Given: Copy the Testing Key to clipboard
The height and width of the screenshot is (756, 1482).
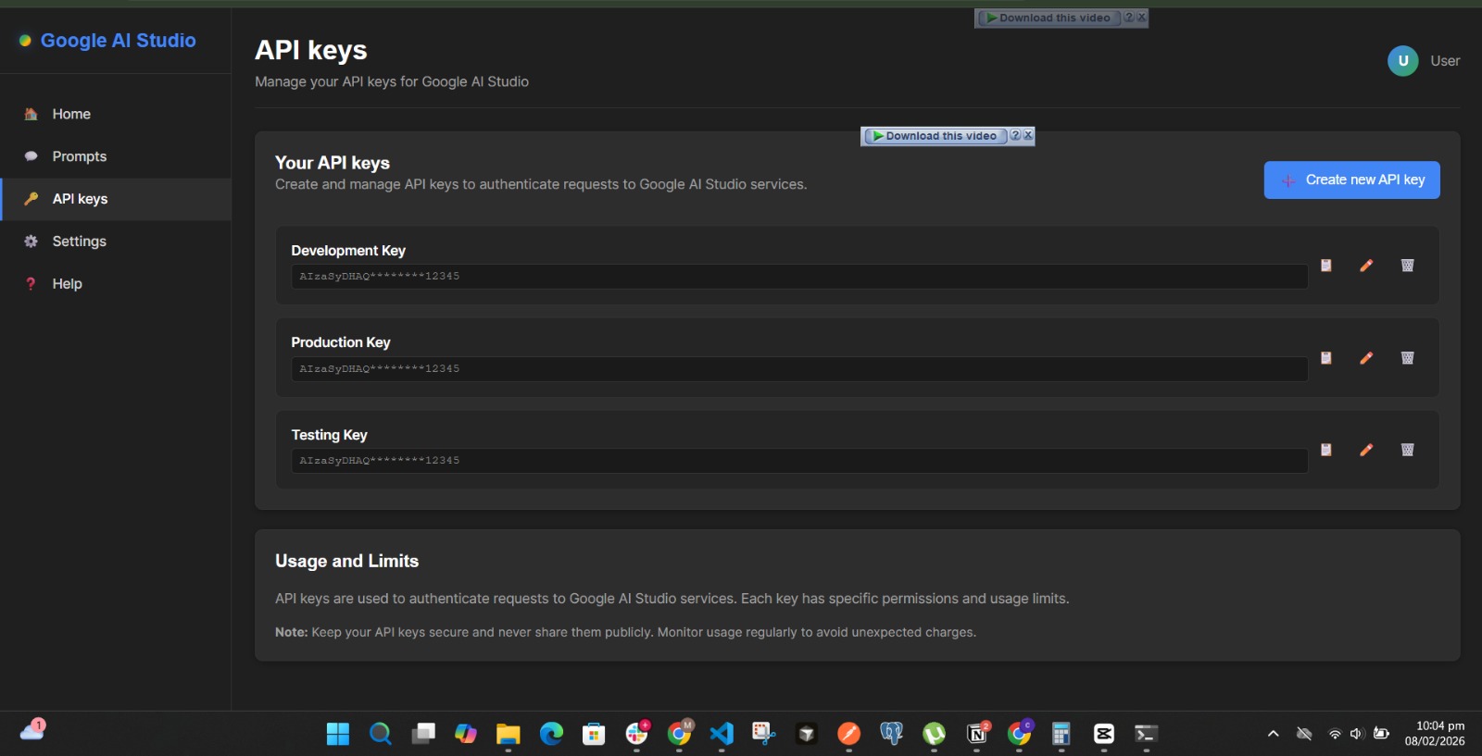Looking at the screenshot, I should point(1325,450).
